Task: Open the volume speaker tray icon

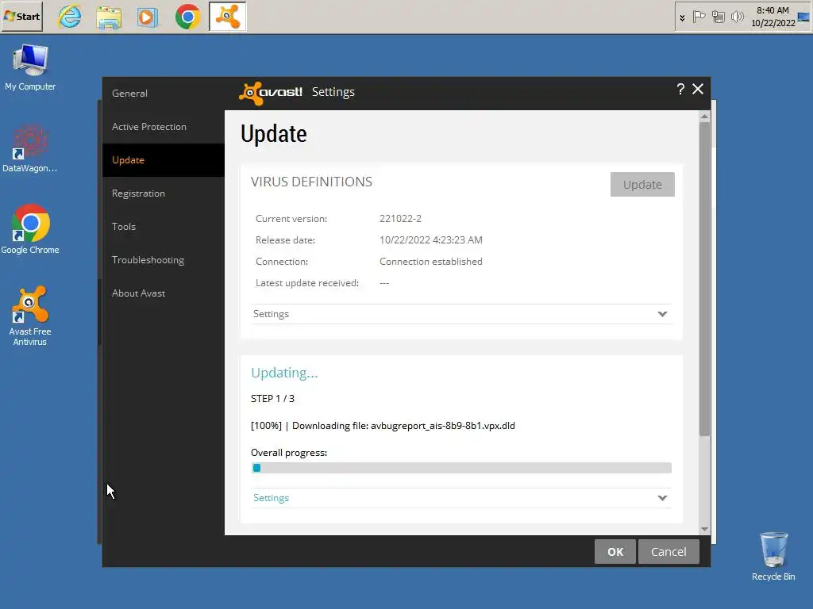Action: (737, 17)
